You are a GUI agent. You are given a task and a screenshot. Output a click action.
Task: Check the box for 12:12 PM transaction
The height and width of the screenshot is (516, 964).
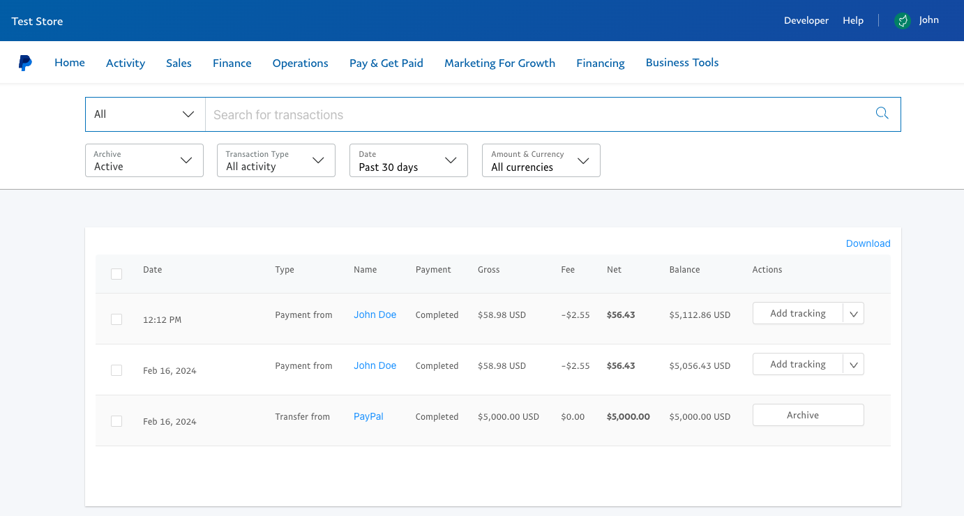click(x=116, y=319)
